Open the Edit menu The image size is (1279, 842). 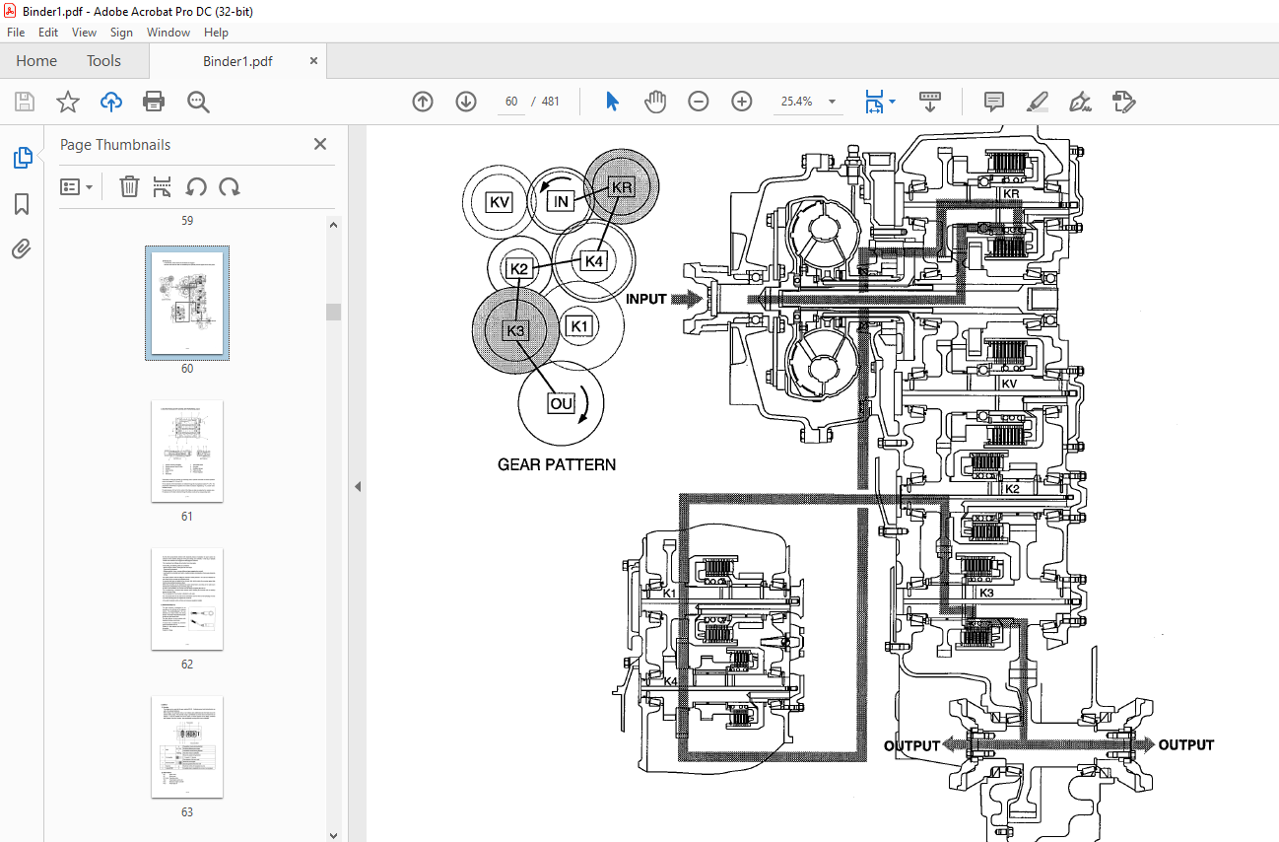point(48,33)
